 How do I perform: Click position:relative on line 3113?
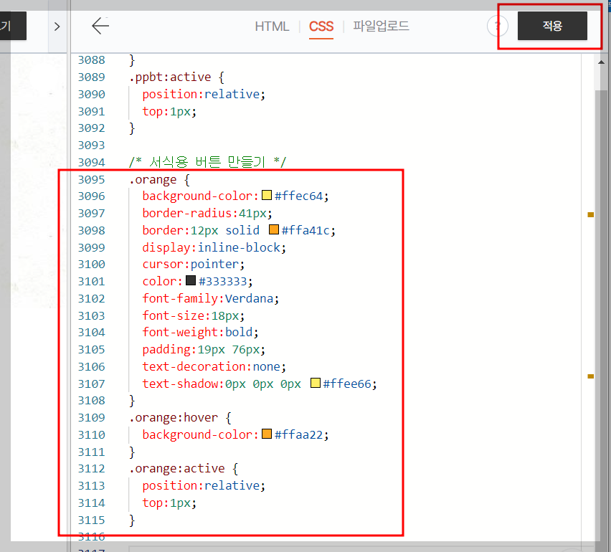(x=204, y=486)
